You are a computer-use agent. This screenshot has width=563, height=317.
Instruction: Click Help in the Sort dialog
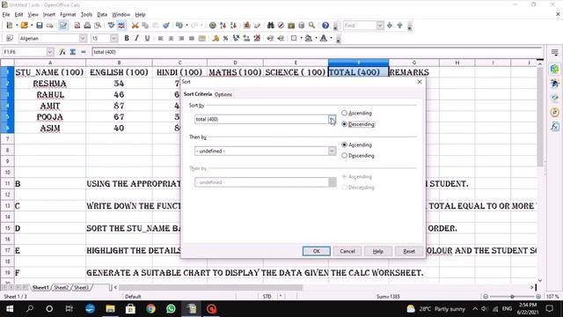(x=377, y=251)
